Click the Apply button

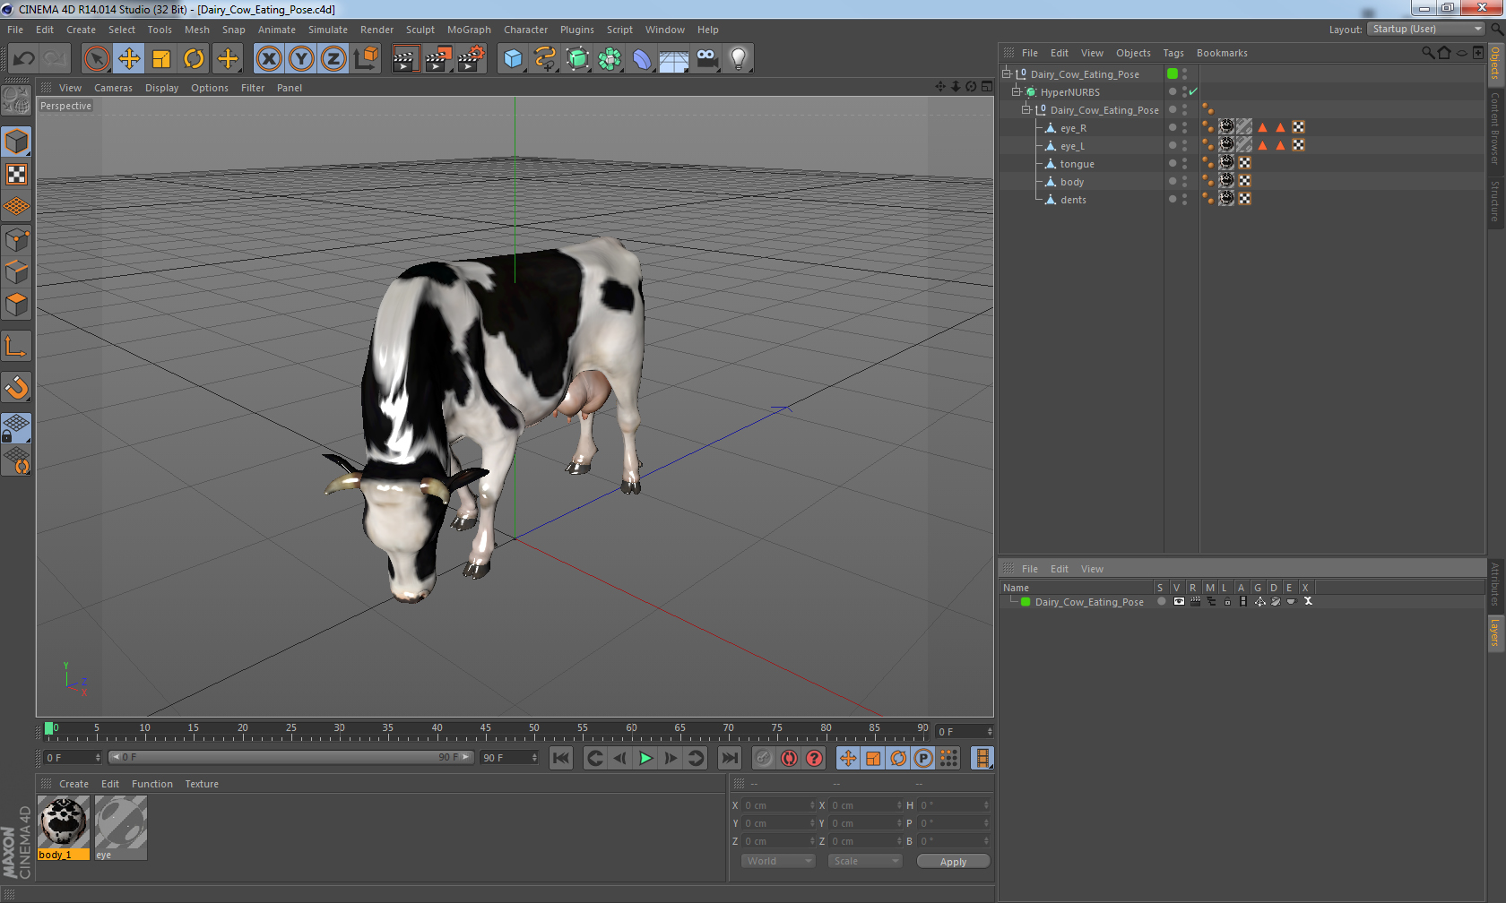click(x=953, y=861)
